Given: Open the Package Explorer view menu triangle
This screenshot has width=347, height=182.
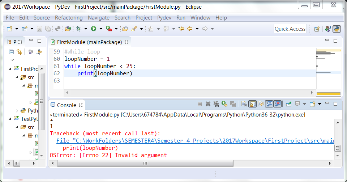Looking at the screenshot, I should coord(12,60).
